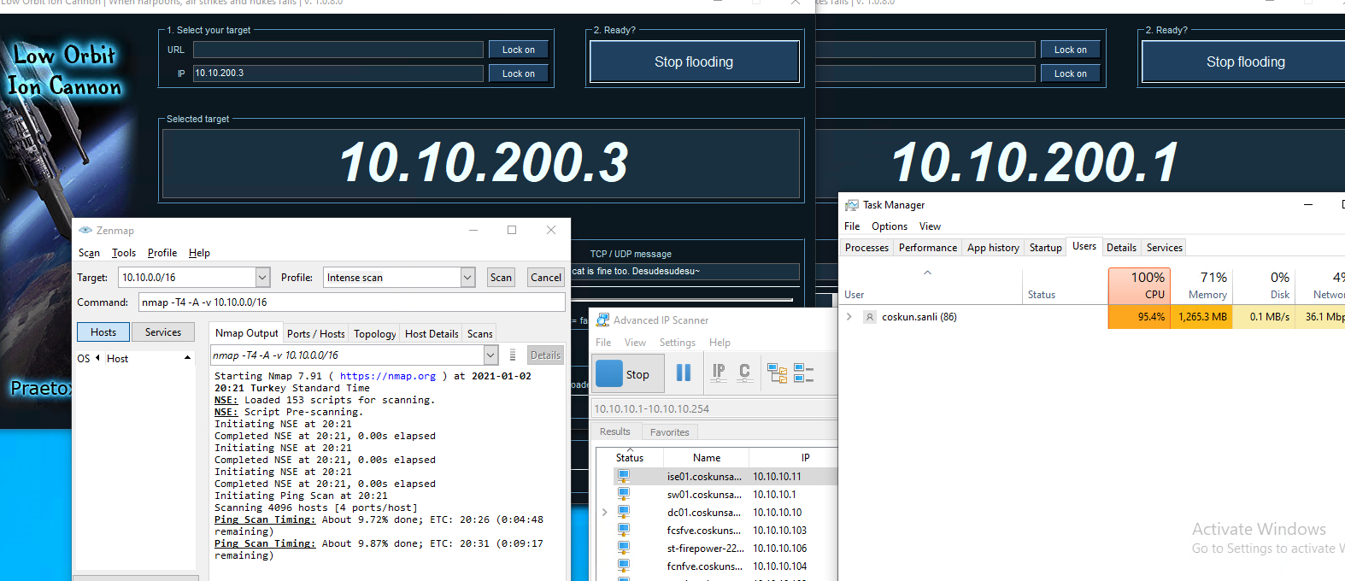
Task: Click Lock on beside the URL field in LOIC
Action: (x=519, y=50)
